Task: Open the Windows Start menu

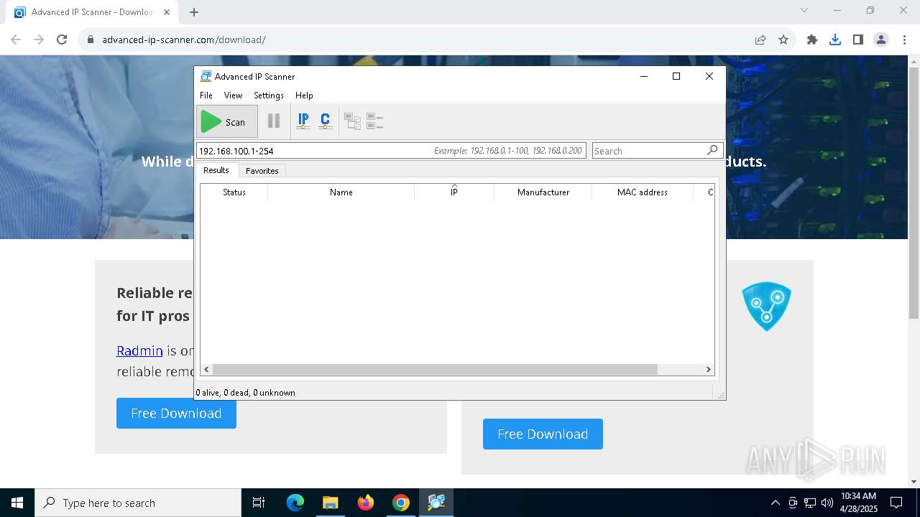Action: (17, 503)
